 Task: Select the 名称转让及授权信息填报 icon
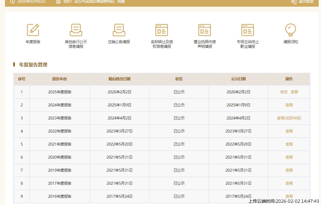(162, 30)
